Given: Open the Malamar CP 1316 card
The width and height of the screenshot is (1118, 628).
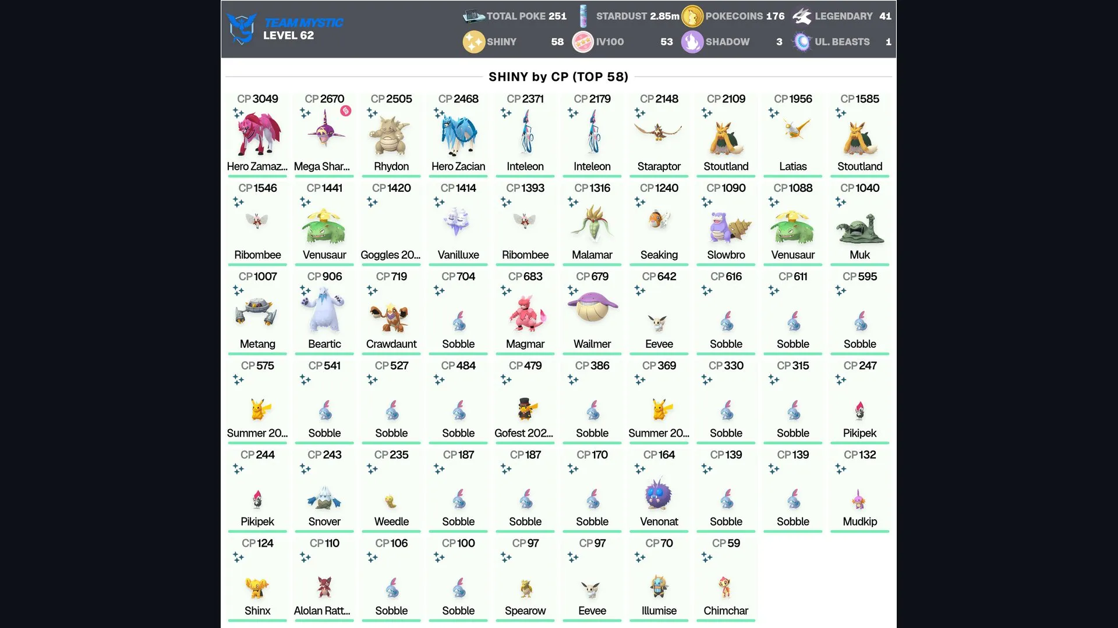Looking at the screenshot, I should (592, 223).
